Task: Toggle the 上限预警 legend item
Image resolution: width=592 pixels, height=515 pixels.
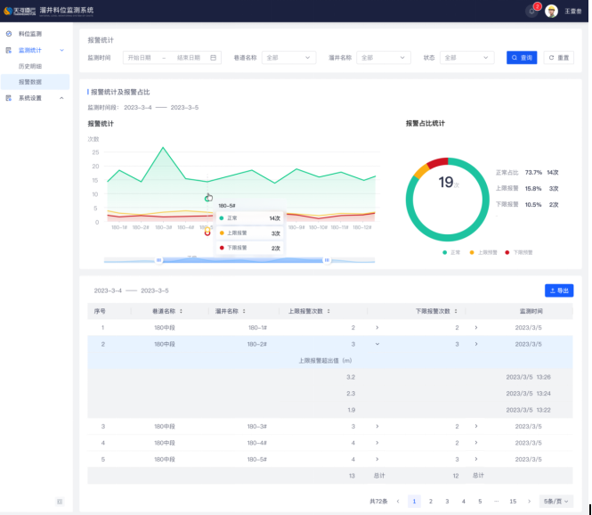Action: coord(483,252)
